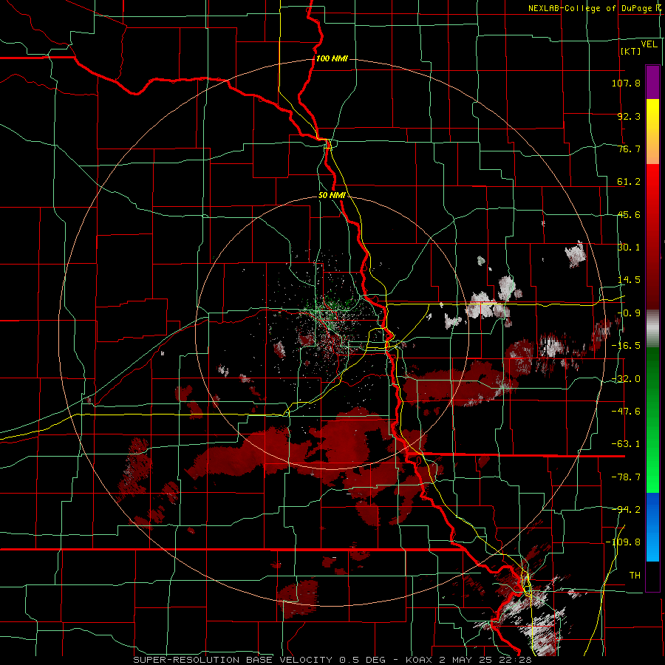Click the 50 NMI range ring label

(332, 196)
